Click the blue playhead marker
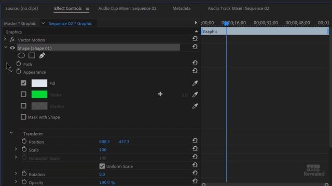332x186 pixels. tap(226, 23)
